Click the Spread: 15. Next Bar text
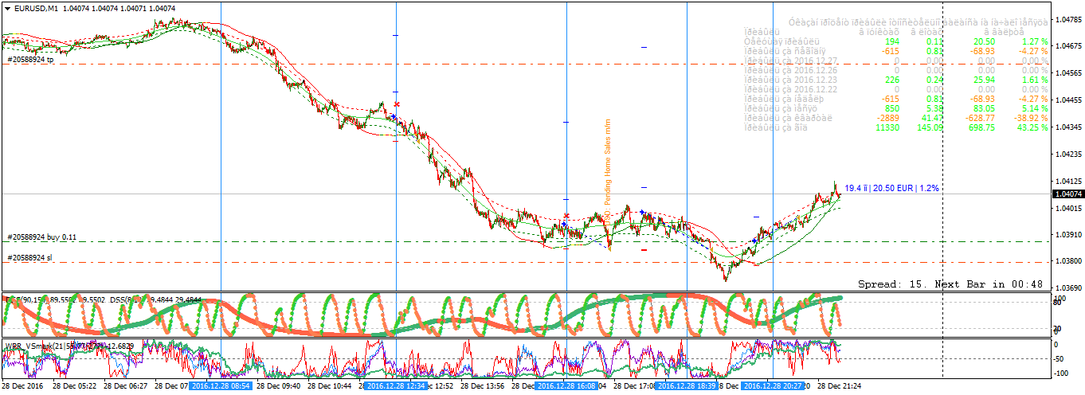Viewport: 1085px width, 395px height. coord(950,284)
